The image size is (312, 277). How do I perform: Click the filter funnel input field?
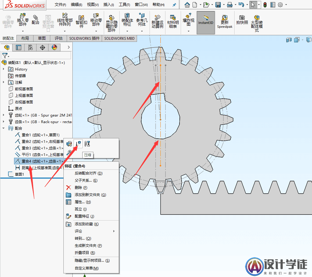[36, 55]
